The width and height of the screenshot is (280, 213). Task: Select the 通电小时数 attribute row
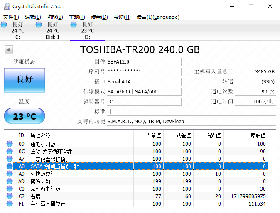(136, 144)
